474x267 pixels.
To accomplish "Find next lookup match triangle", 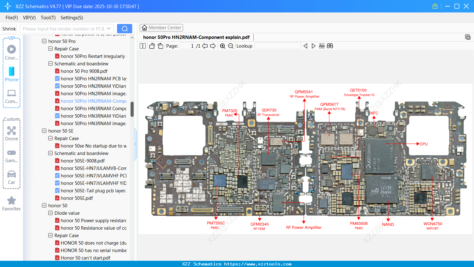I will (313, 46).
